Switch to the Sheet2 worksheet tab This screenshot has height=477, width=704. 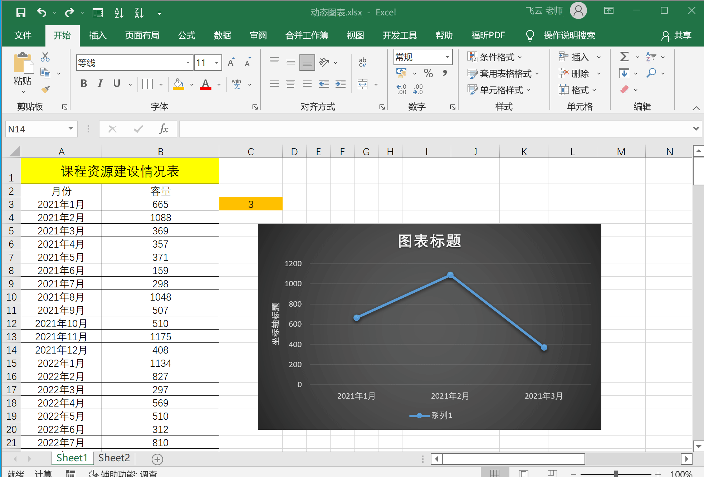(114, 458)
